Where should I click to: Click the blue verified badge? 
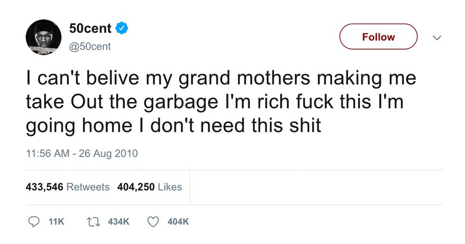point(122,28)
